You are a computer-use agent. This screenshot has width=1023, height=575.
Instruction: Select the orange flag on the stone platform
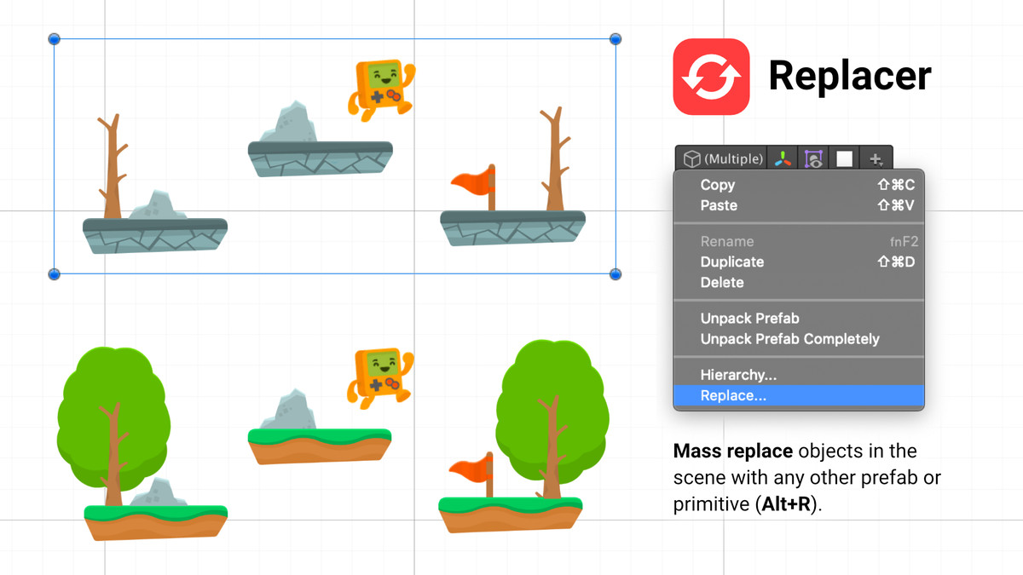coord(474,187)
